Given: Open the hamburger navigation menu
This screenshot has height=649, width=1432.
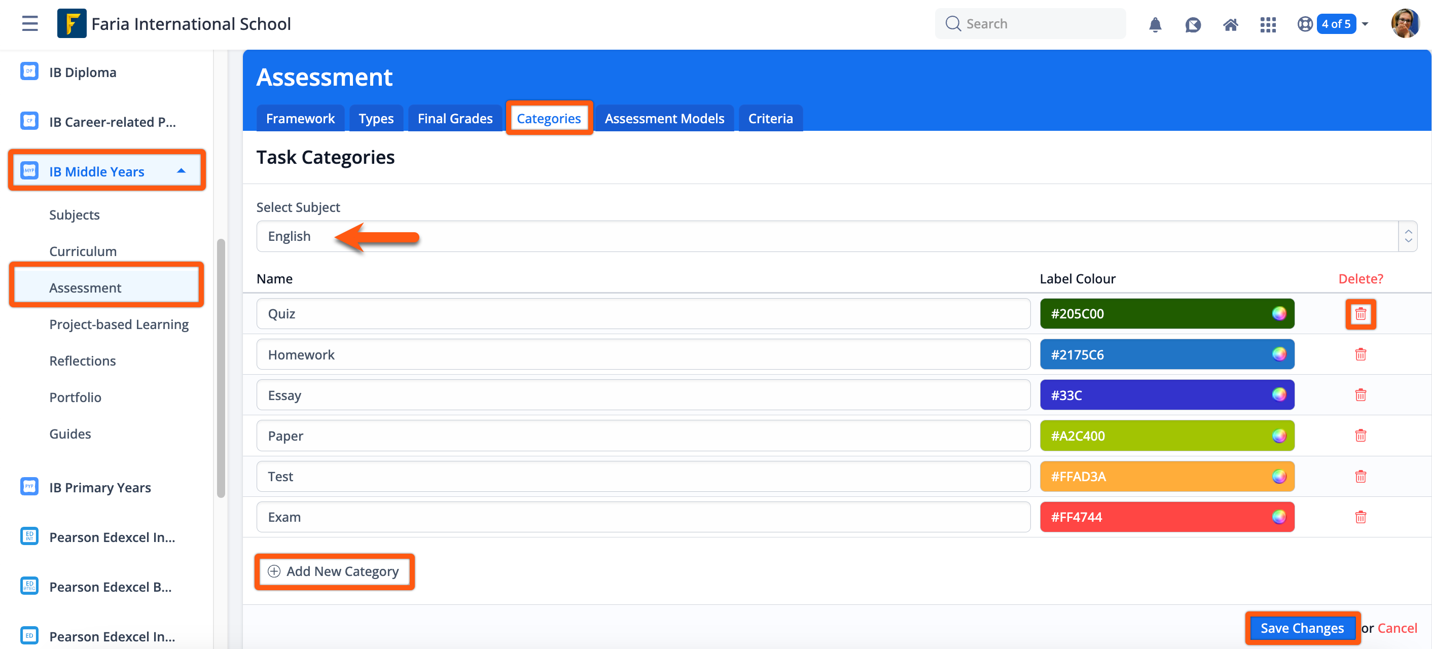Looking at the screenshot, I should click(x=30, y=24).
